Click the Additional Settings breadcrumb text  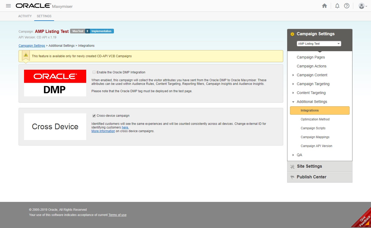(61, 46)
